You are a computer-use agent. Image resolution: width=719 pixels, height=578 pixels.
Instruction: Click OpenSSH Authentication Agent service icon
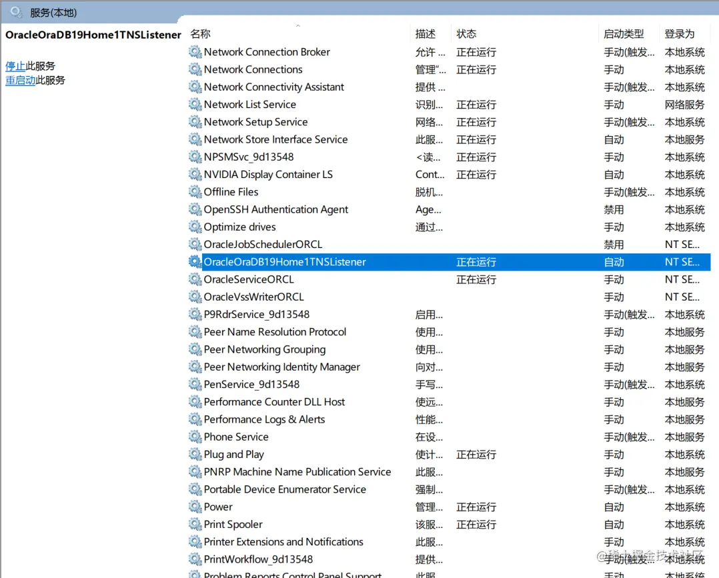(195, 209)
